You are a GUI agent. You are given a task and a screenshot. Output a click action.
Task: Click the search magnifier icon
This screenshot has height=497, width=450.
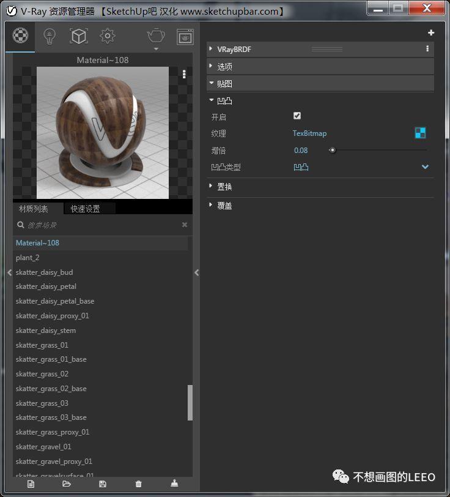[21, 225]
